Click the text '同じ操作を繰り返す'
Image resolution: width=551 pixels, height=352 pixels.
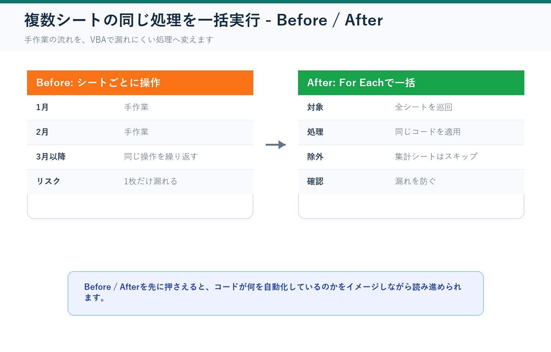161,157
